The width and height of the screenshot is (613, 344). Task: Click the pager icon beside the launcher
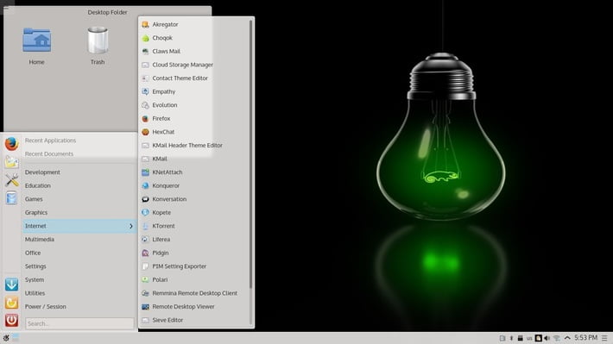[16, 338]
